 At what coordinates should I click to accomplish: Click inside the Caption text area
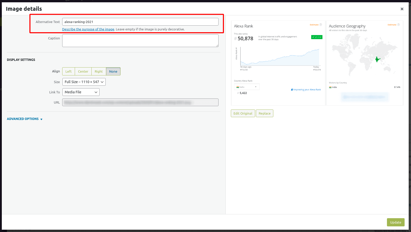click(x=140, y=41)
